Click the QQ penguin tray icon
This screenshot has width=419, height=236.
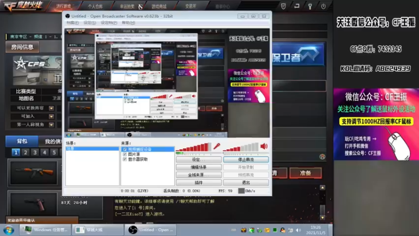(x=282, y=230)
